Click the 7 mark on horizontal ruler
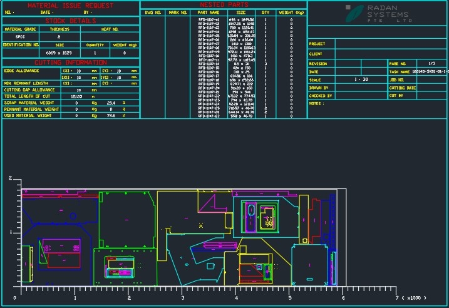Image resolution: width=449 pixels, height=308 pixels. (x=396, y=298)
